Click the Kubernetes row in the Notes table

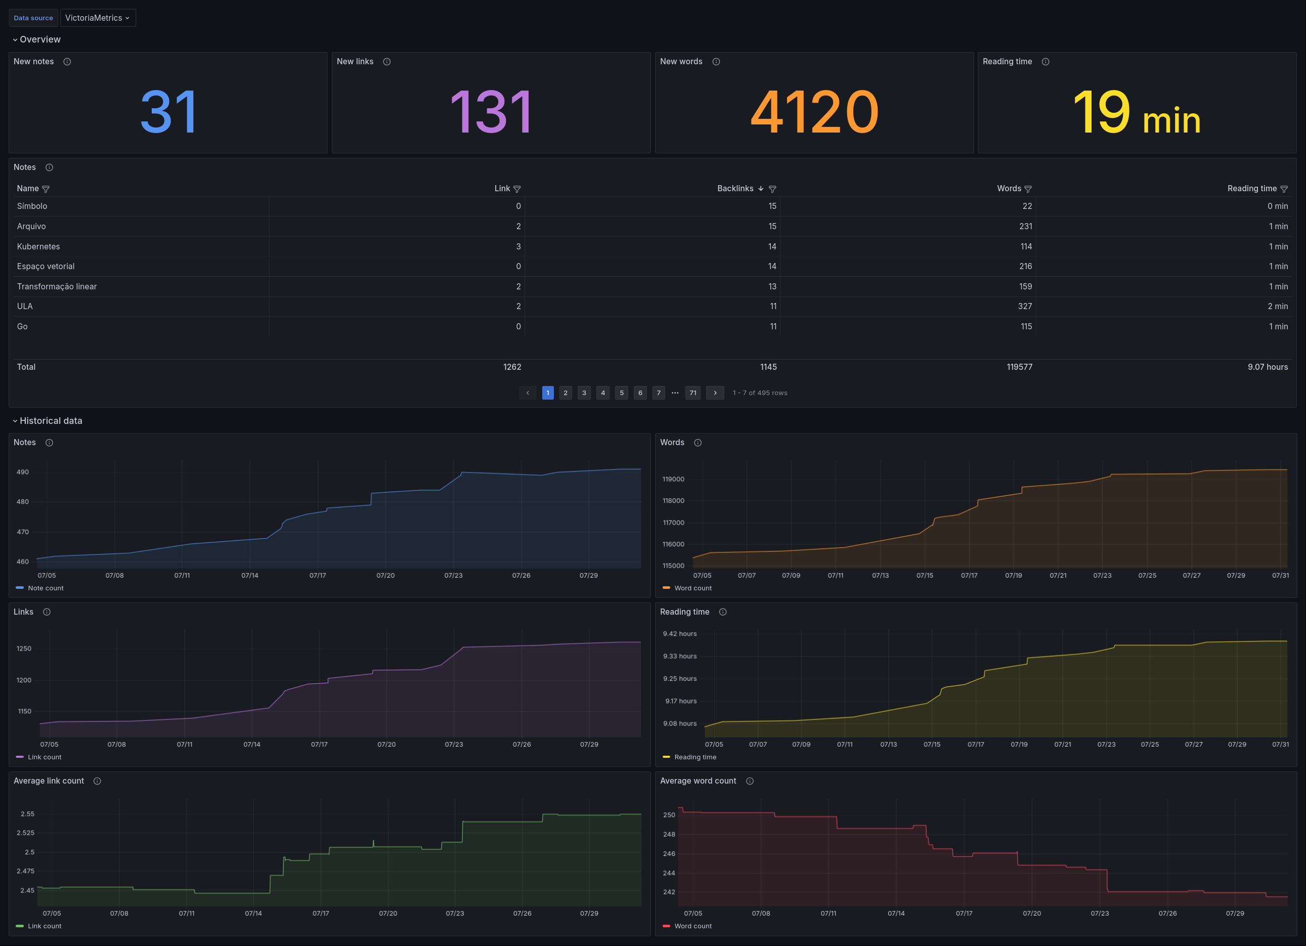click(x=38, y=246)
